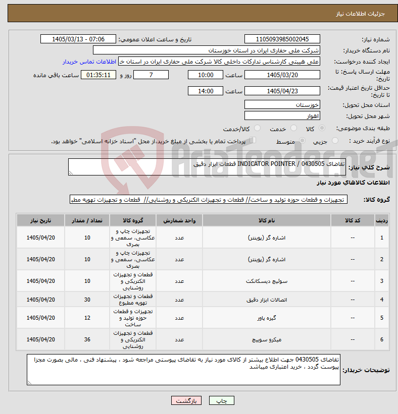398x414 pixels.
Task: Click the request creator field
Action: [x=219, y=61]
